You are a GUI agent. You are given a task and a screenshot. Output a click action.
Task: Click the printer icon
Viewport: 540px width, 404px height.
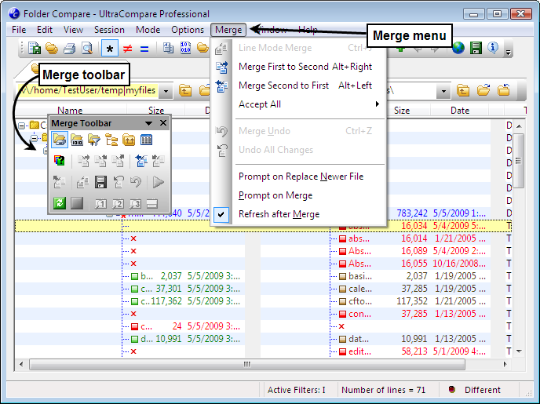[69, 48]
